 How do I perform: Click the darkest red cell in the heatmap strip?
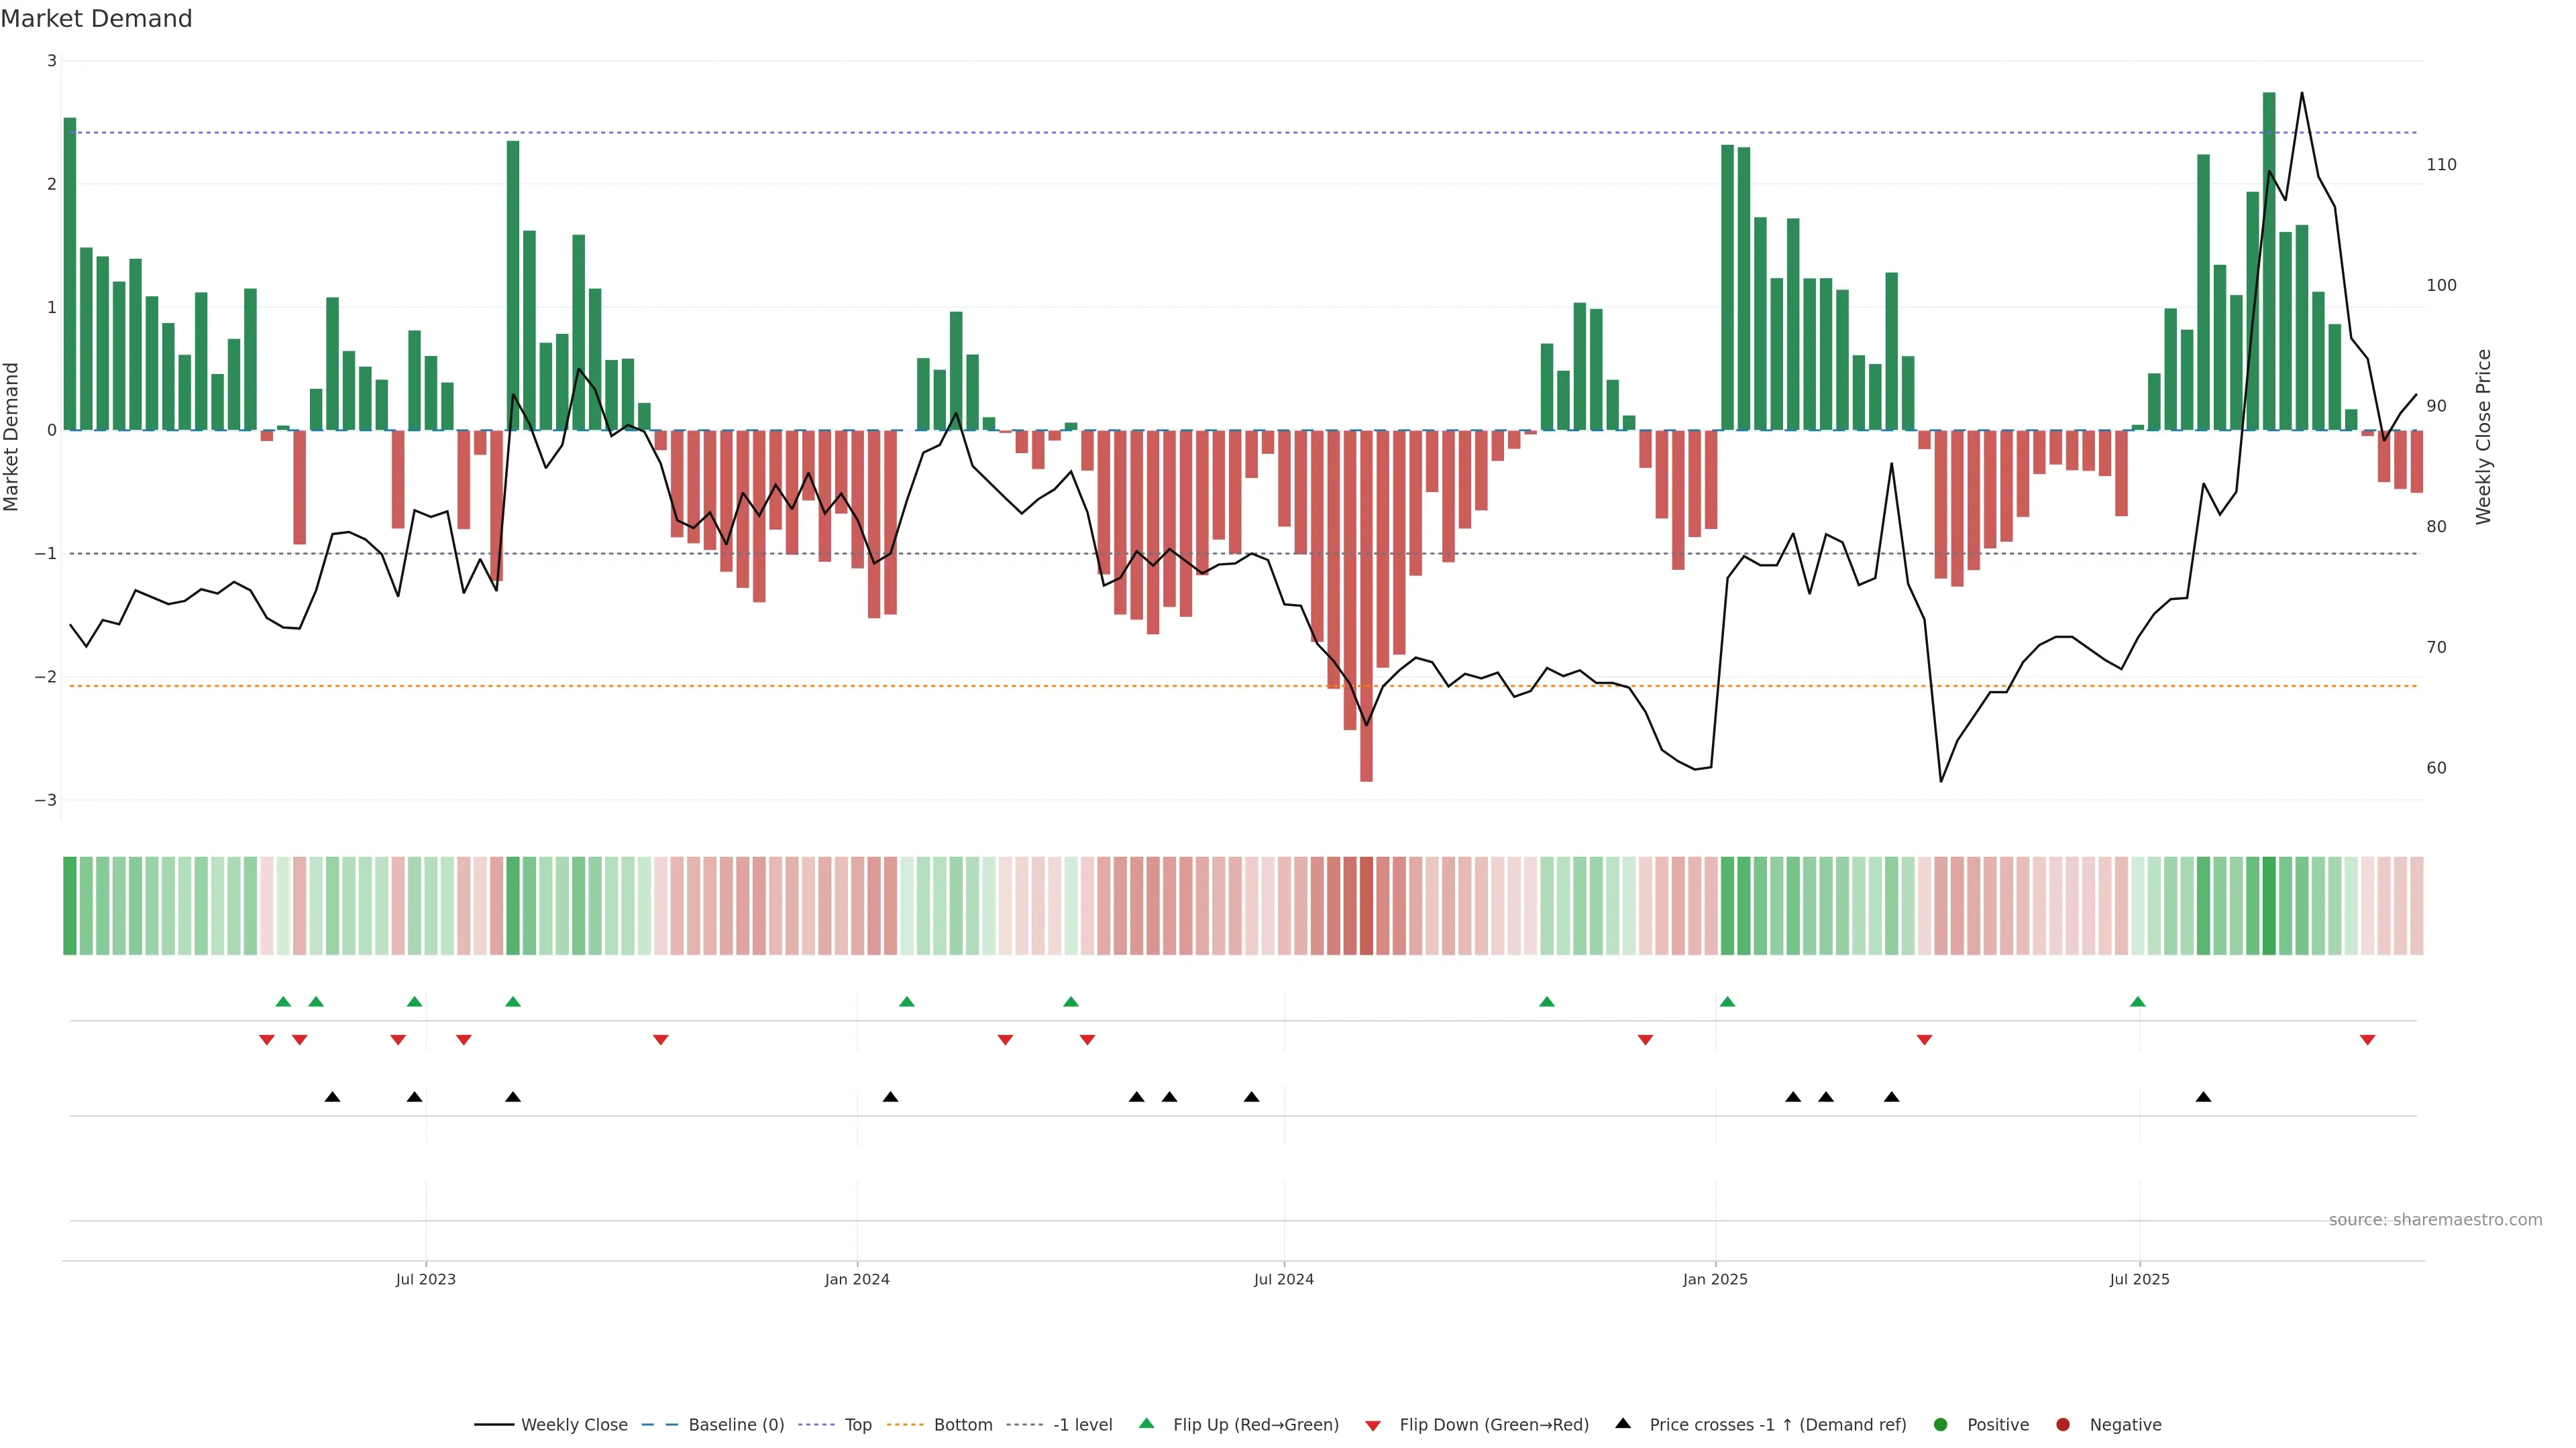[x=1366, y=906]
